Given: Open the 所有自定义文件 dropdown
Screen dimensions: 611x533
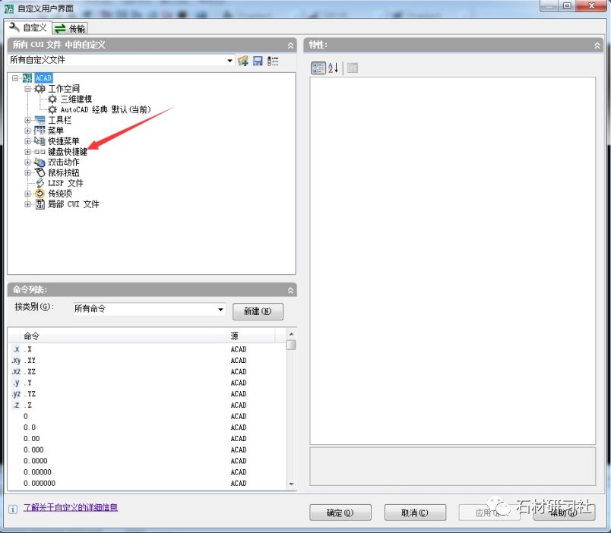Looking at the screenshot, I should pos(230,60).
